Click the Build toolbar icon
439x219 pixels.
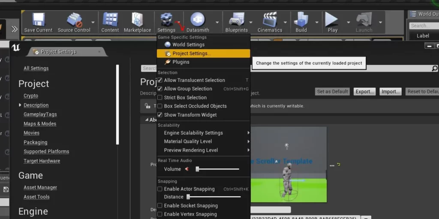pos(301,20)
